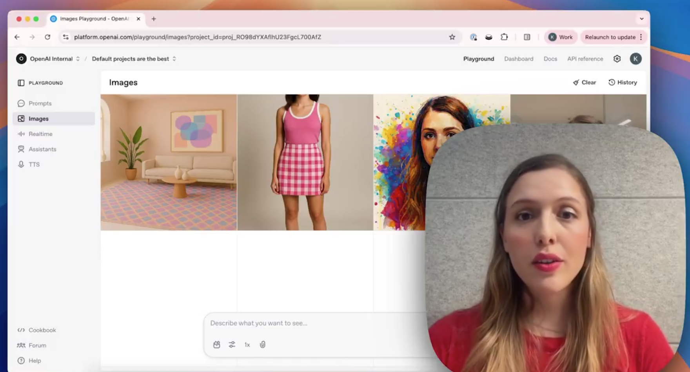
Task: Collapse the Playground sidebar panel icon
Action: point(21,83)
